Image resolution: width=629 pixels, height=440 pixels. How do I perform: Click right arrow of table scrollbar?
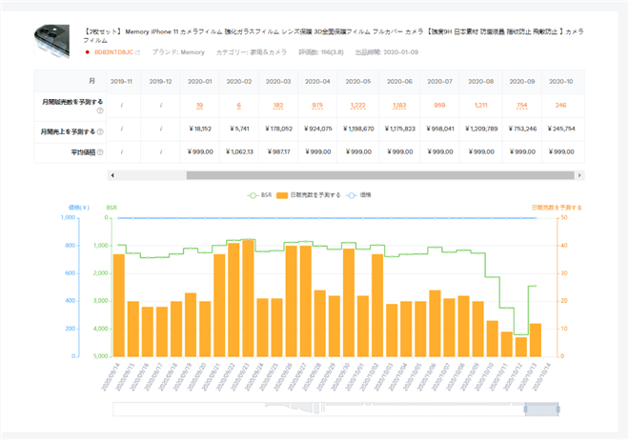[x=580, y=175]
